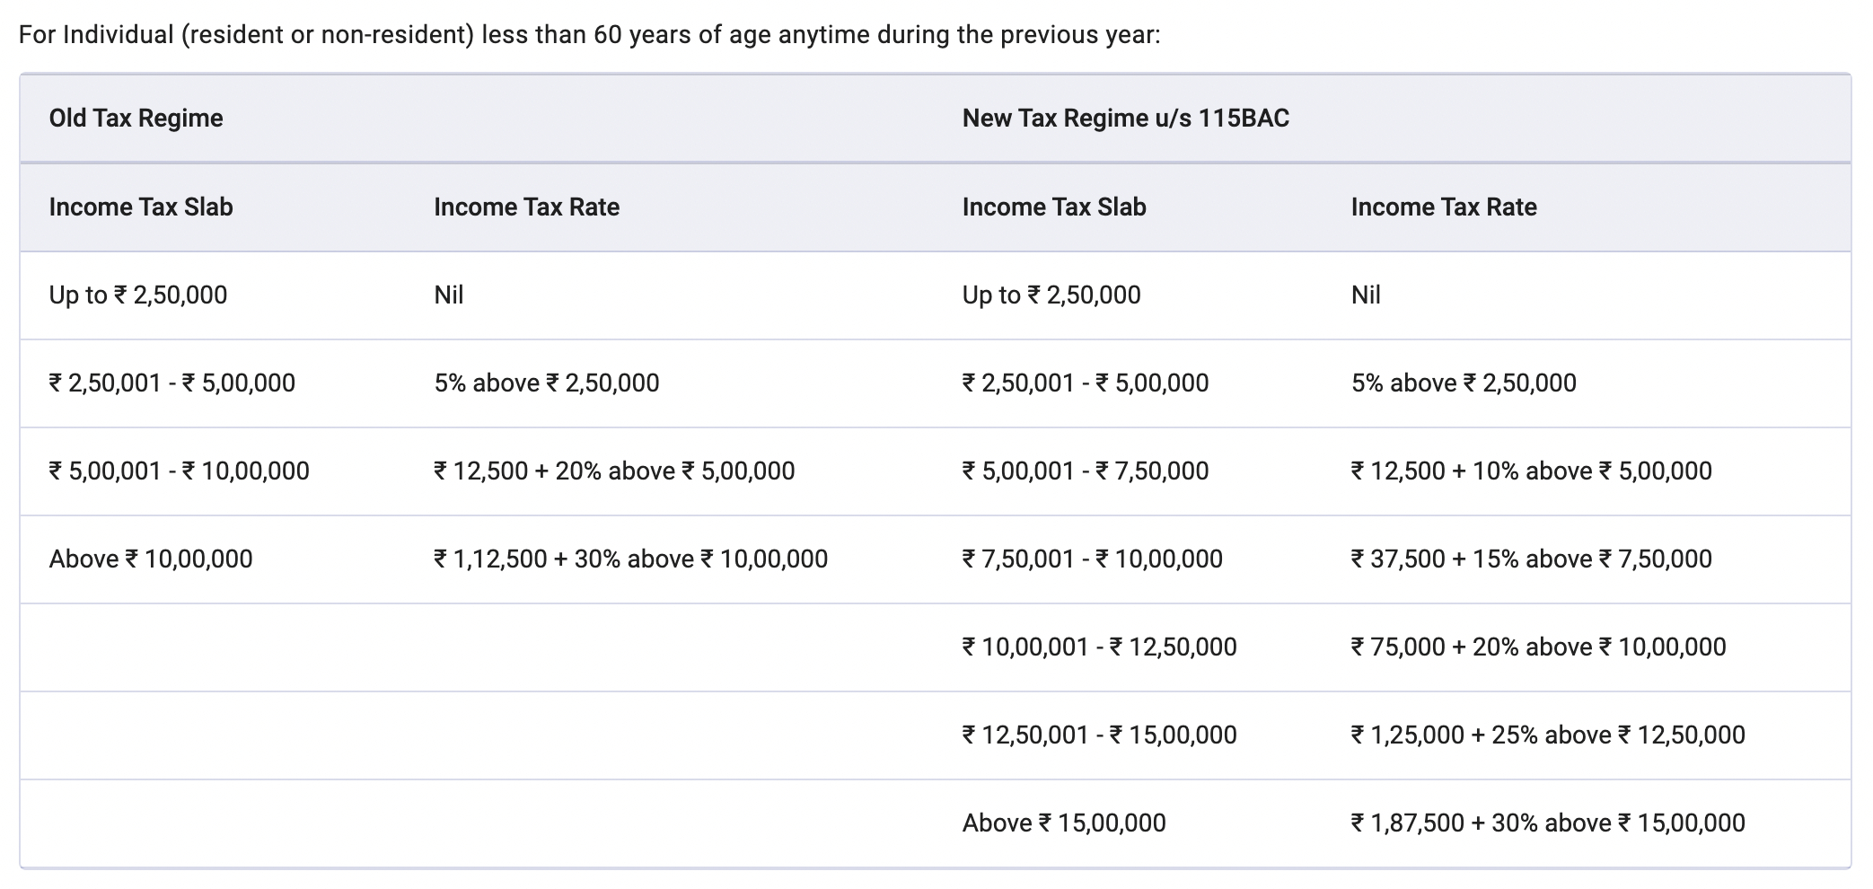The width and height of the screenshot is (1873, 889).
Task: Click New Tax Regime slab "₹ 2,50,001 - ₹ 5,00,000"
Action: pos(1086,383)
